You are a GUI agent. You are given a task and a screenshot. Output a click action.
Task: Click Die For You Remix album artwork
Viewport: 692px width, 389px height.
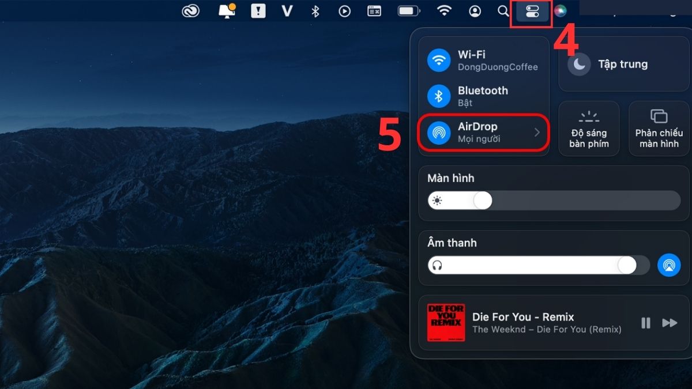(446, 323)
